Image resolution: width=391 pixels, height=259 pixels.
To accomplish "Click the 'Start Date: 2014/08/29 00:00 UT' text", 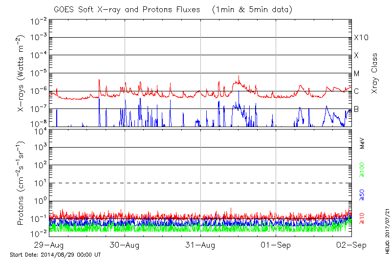I will (55, 255).
